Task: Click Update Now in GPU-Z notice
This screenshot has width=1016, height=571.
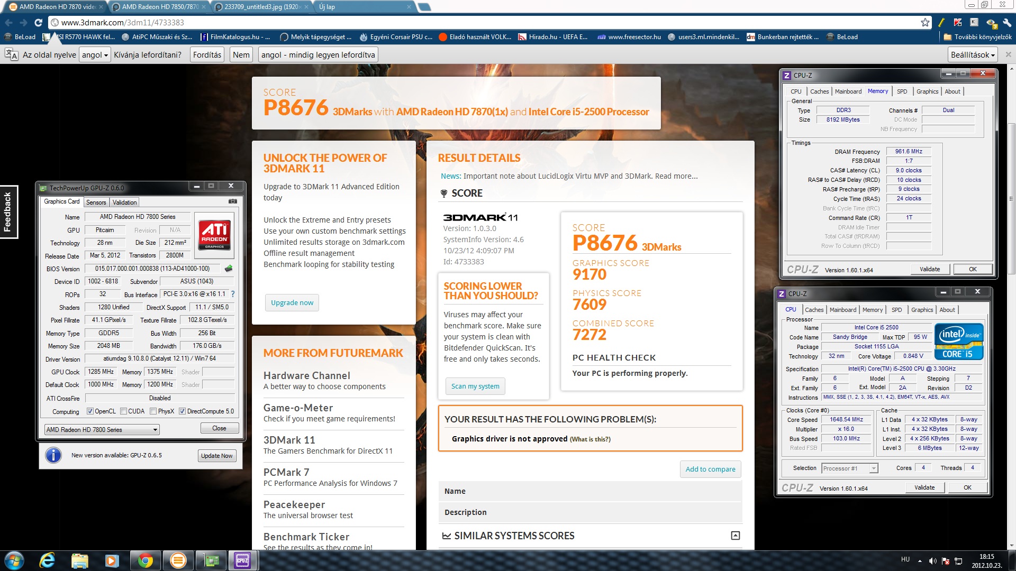Action: 216,456
